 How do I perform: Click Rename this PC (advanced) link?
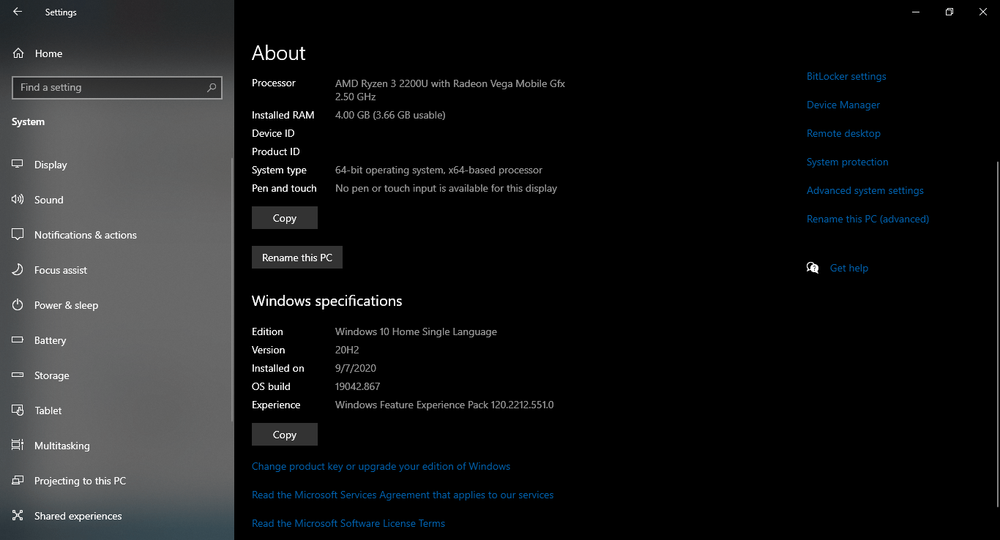click(867, 219)
